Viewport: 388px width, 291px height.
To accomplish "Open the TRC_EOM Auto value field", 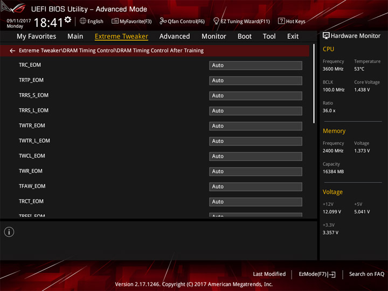I will coord(255,65).
